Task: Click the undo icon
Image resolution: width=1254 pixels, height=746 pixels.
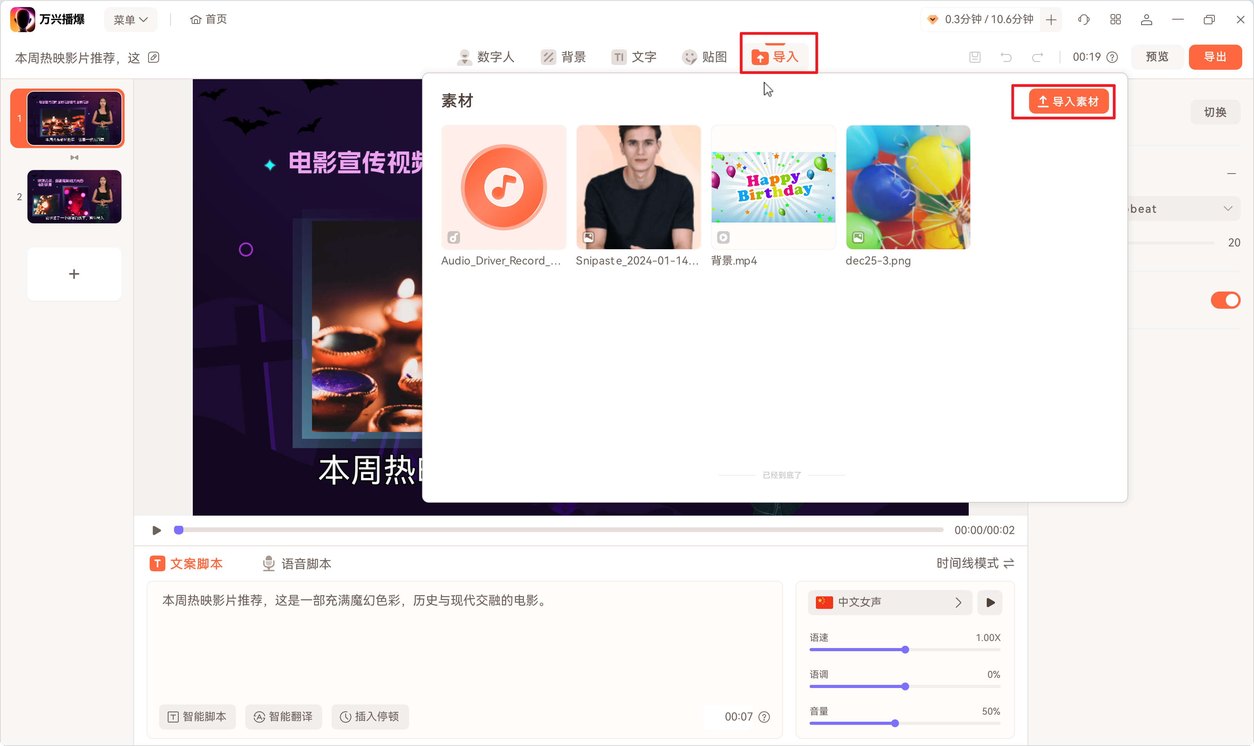Action: click(x=1006, y=57)
